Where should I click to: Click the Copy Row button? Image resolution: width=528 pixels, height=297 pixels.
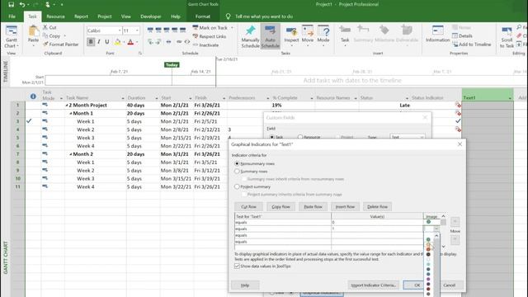pos(280,206)
